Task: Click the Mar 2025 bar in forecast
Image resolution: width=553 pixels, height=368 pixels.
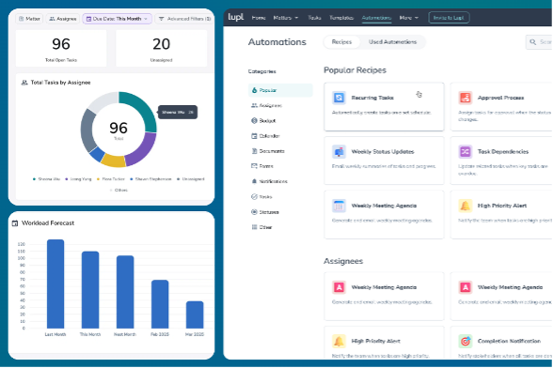Action: 195,314
